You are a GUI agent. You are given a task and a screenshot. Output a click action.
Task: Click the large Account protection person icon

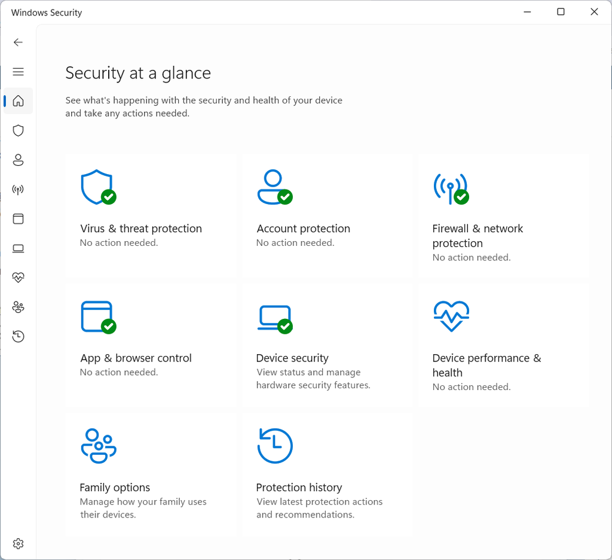click(x=275, y=187)
